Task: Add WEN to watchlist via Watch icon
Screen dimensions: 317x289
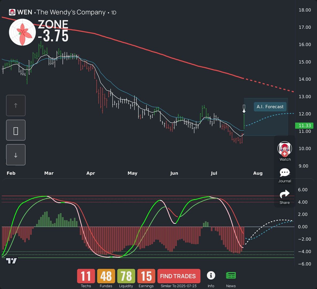Action: [285, 149]
